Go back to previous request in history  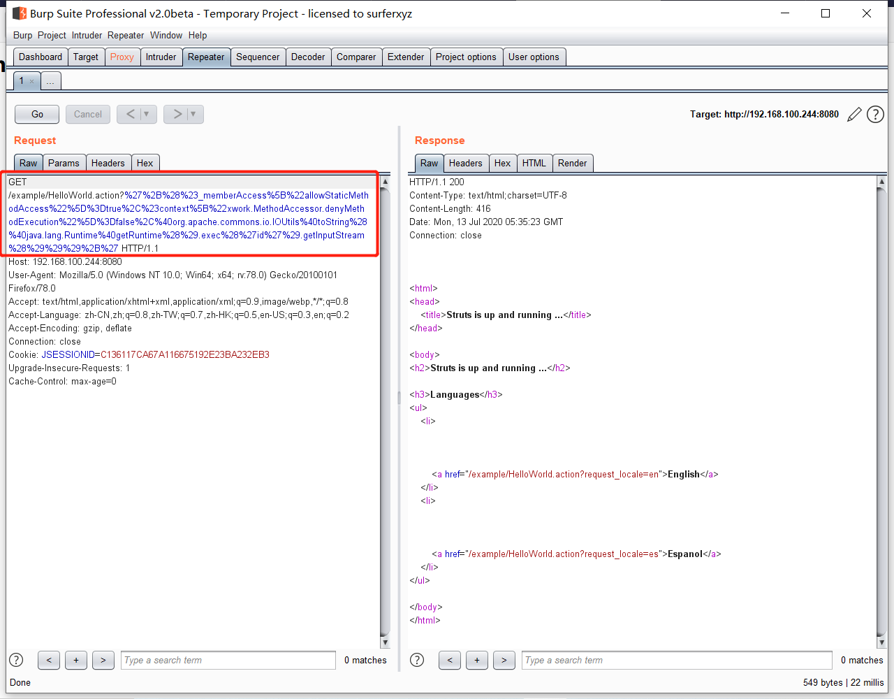click(130, 114)
